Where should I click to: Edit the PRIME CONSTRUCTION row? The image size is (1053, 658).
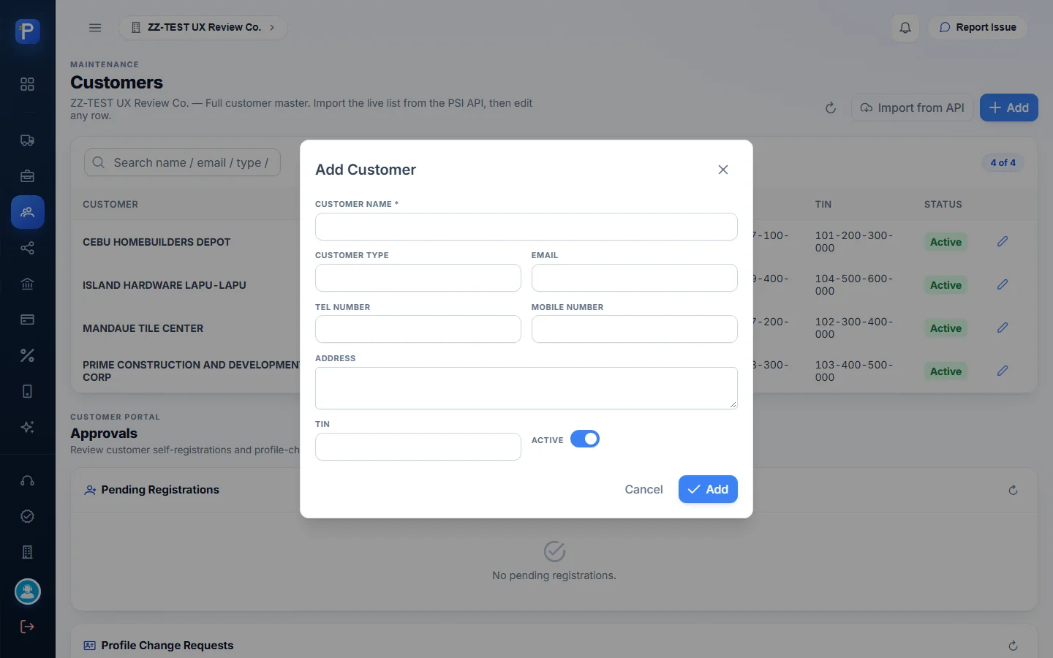[1003, 371]
